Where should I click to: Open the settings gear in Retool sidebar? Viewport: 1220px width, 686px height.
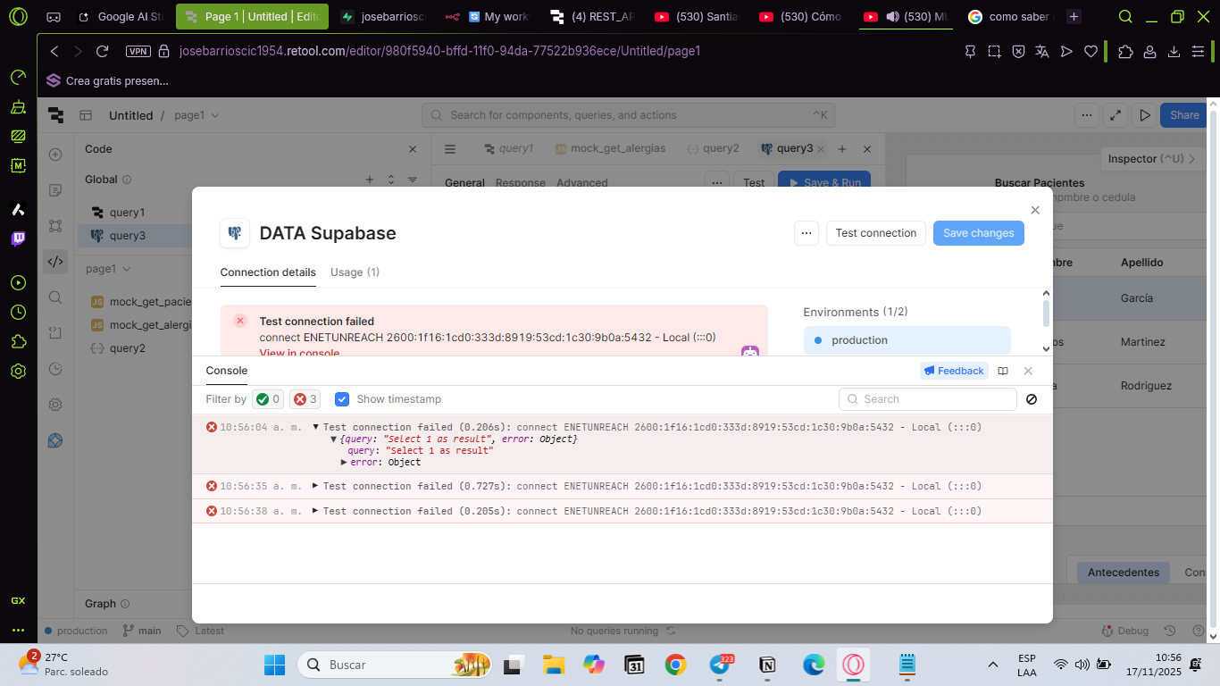pos(55,405)
